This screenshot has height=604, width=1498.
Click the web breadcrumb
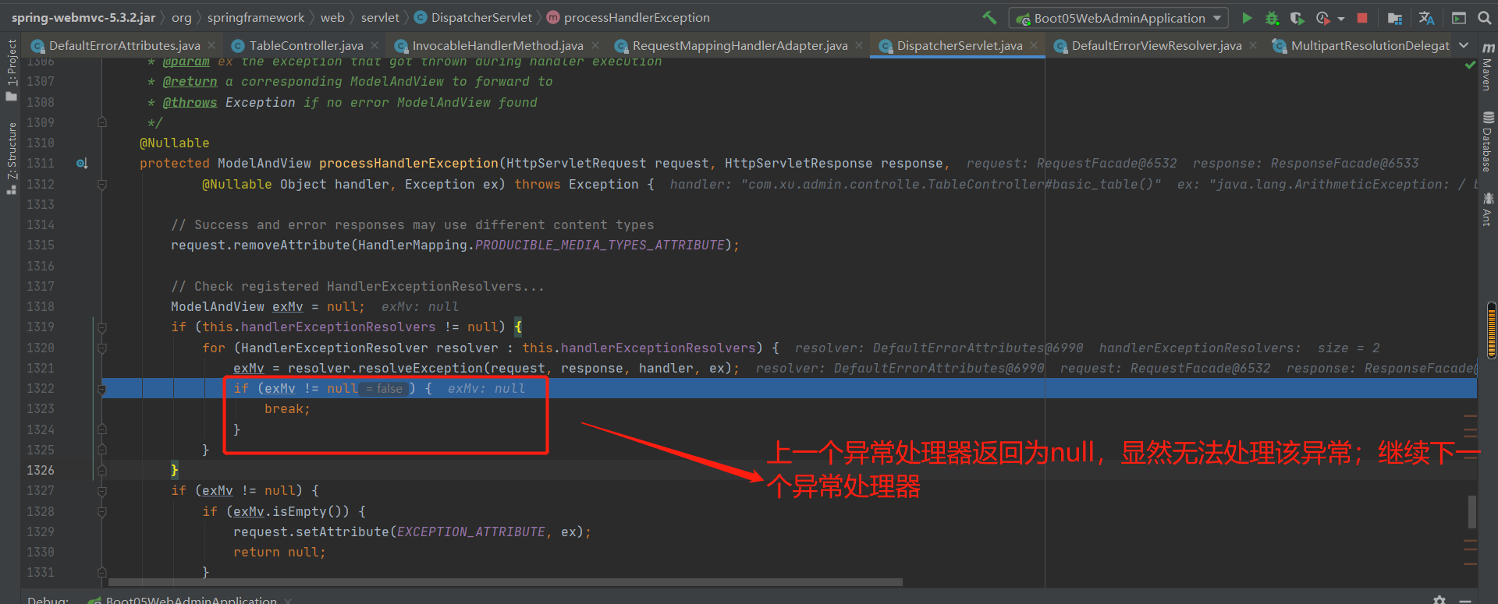(x=332, y=17)
